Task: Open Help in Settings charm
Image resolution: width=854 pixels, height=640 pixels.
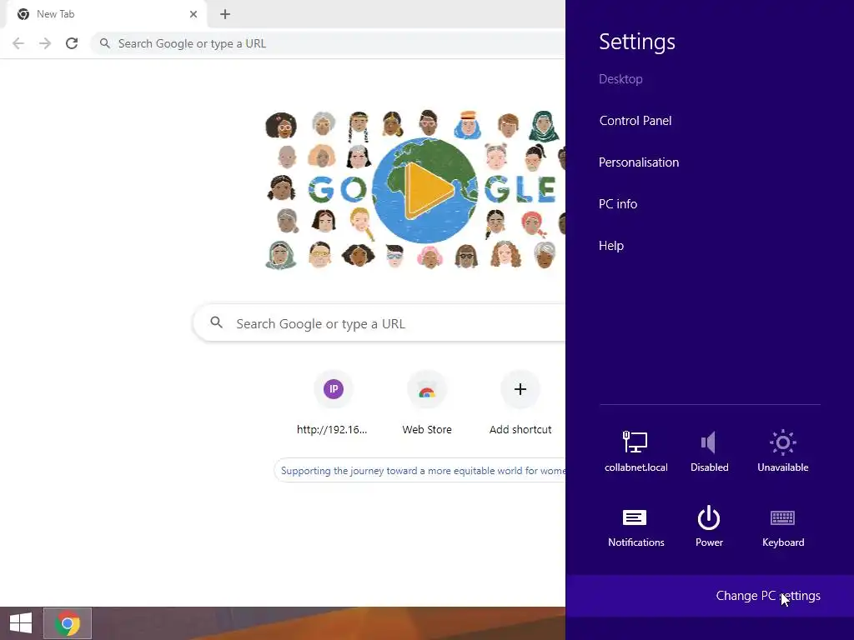Action: click(x=611, y=246)
